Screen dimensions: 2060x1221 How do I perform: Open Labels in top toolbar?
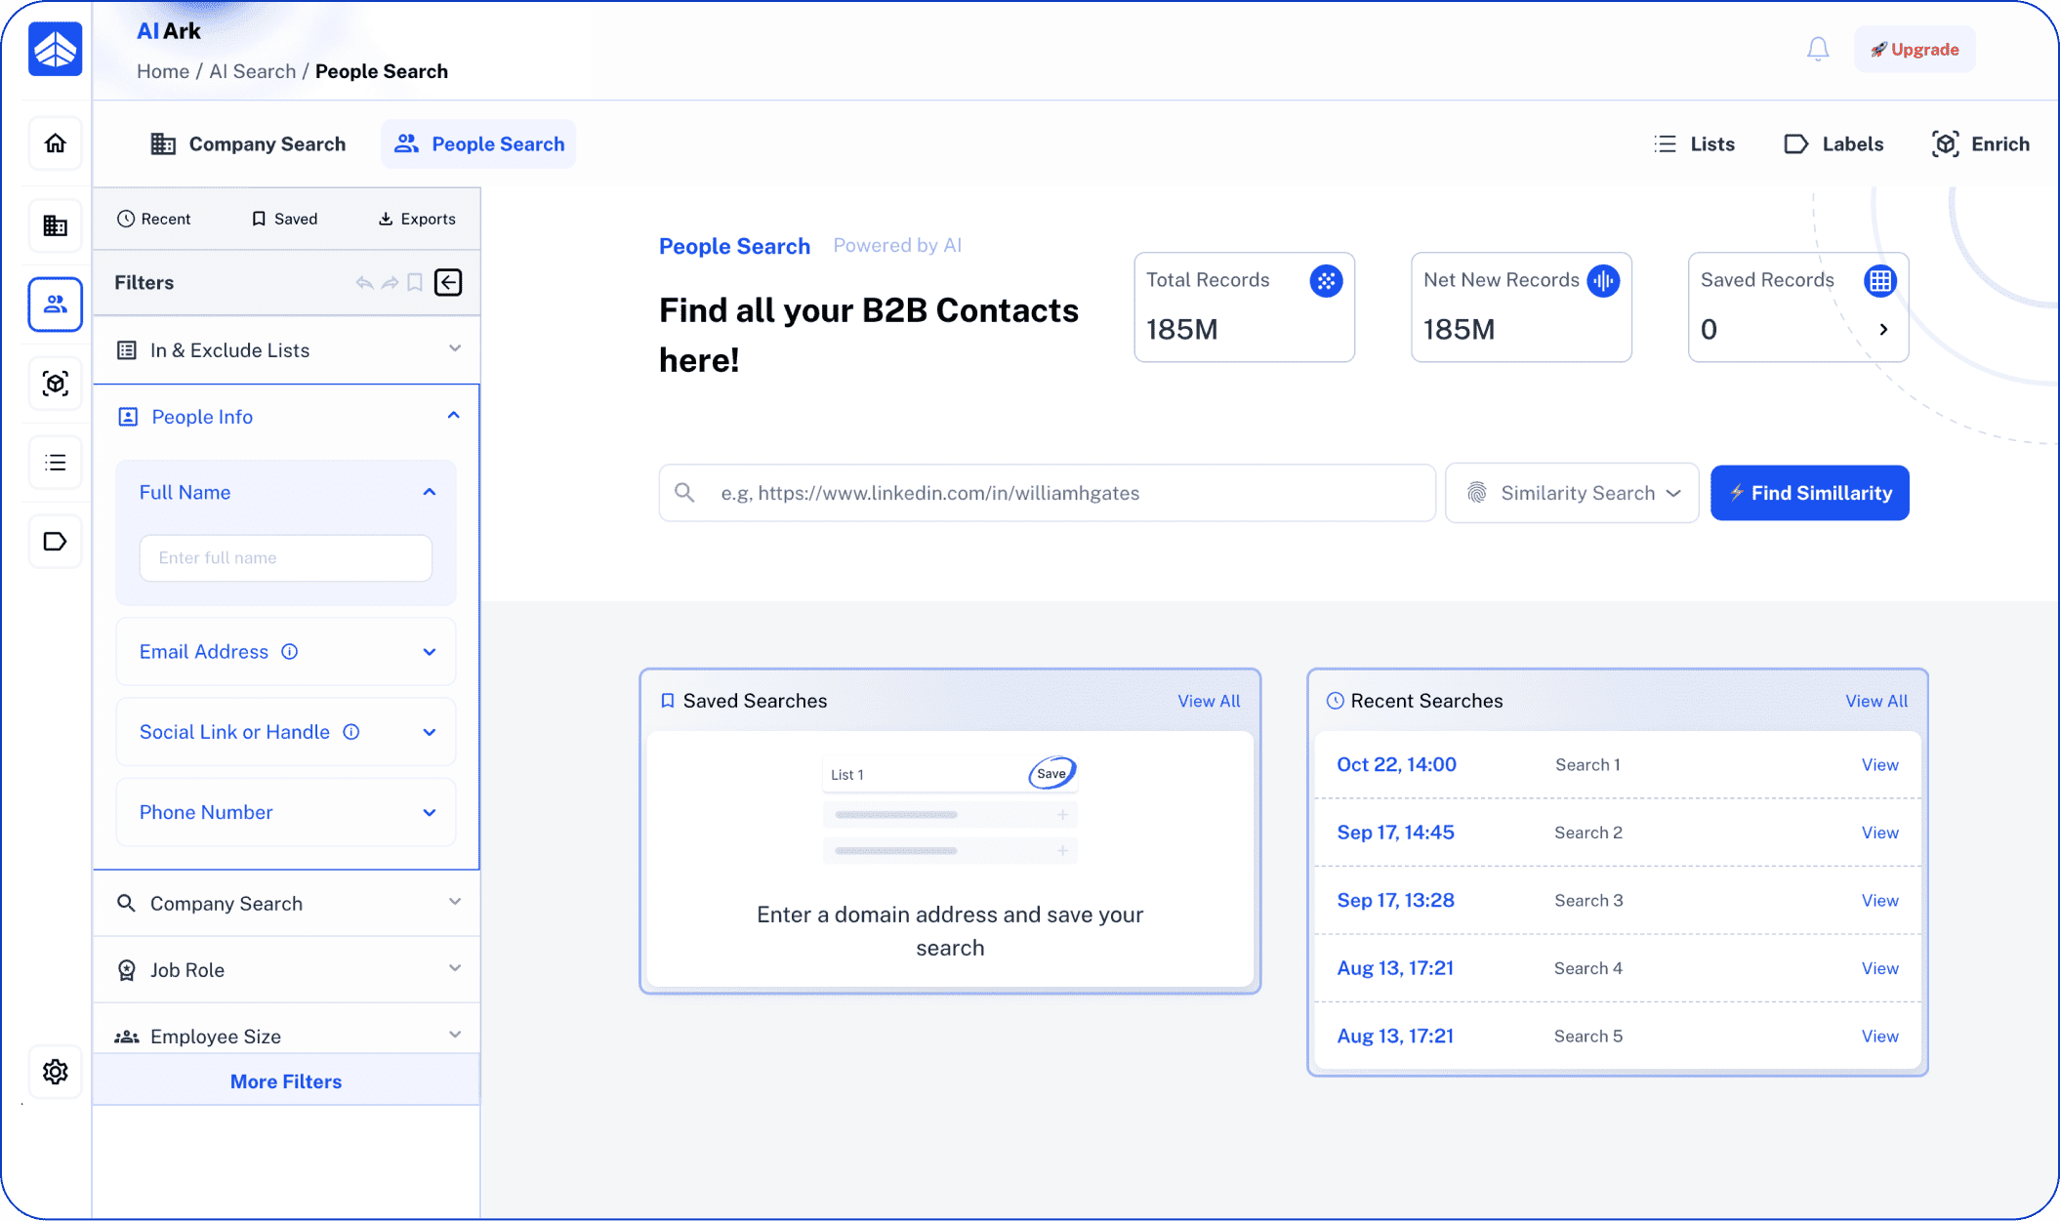(1833, 144)
